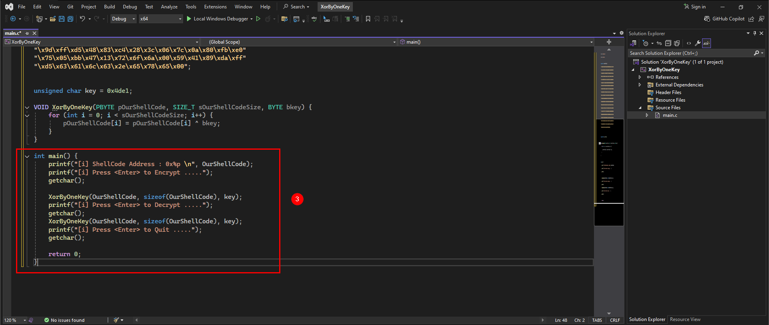Image resolution: width=769 pixels, height=325 pixels.
Task: Click the No issues found indicator
Action: click(64, 320)
